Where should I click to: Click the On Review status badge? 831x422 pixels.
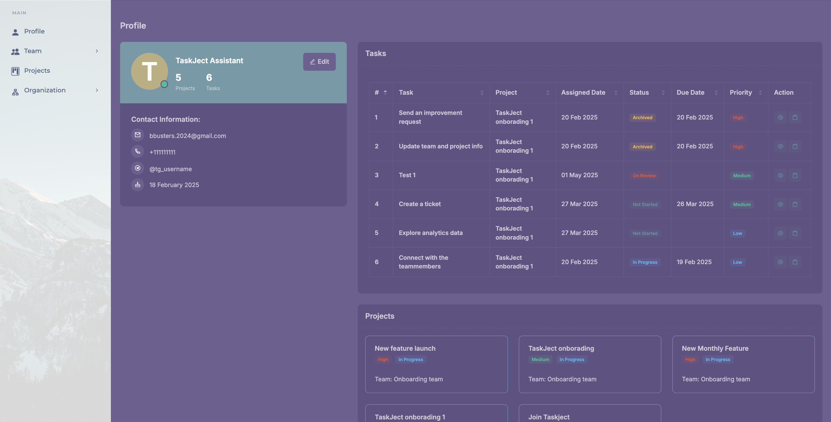coord(644,176)
